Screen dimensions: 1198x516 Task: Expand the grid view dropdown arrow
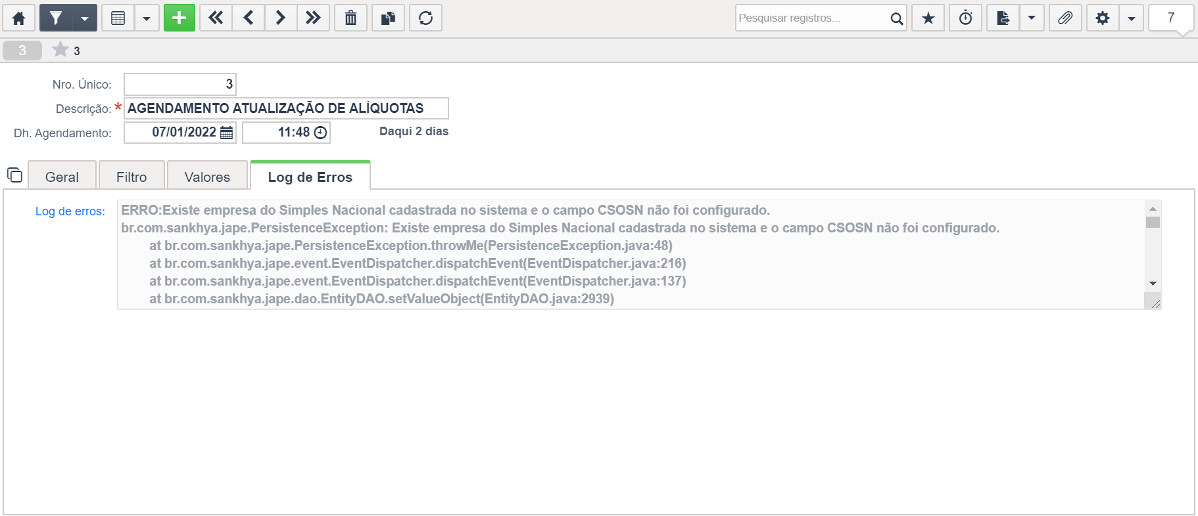[x=147, y=18]
